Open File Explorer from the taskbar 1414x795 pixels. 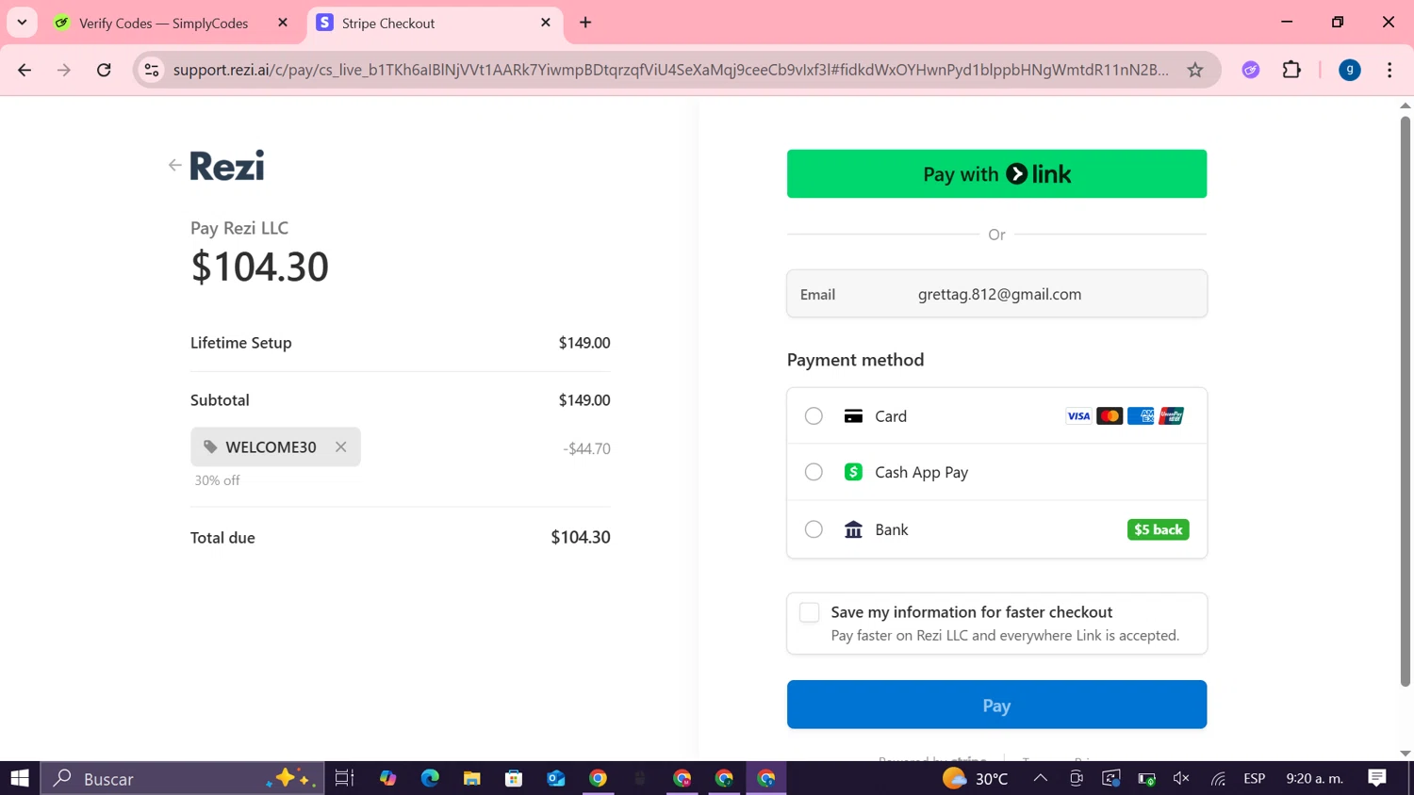pos(472,778)
